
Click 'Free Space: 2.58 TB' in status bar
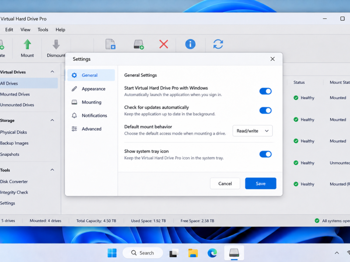(x=197, y=221)
